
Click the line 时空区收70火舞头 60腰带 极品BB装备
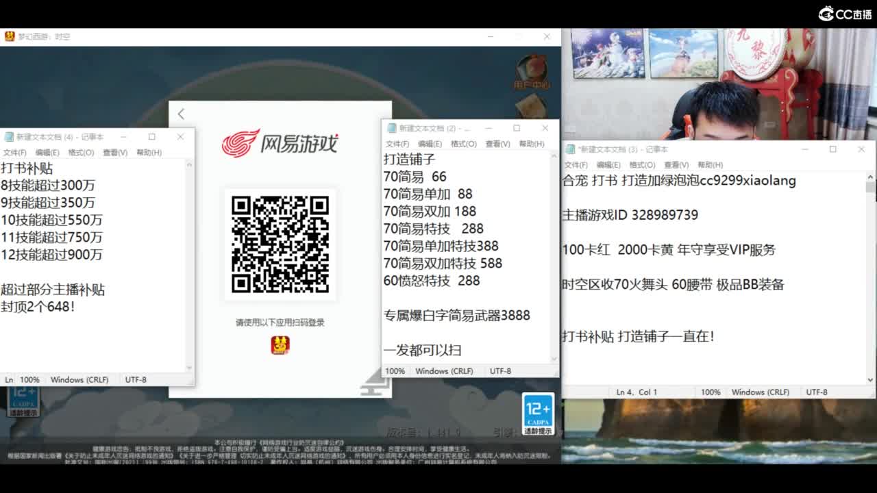click(673, 285)
